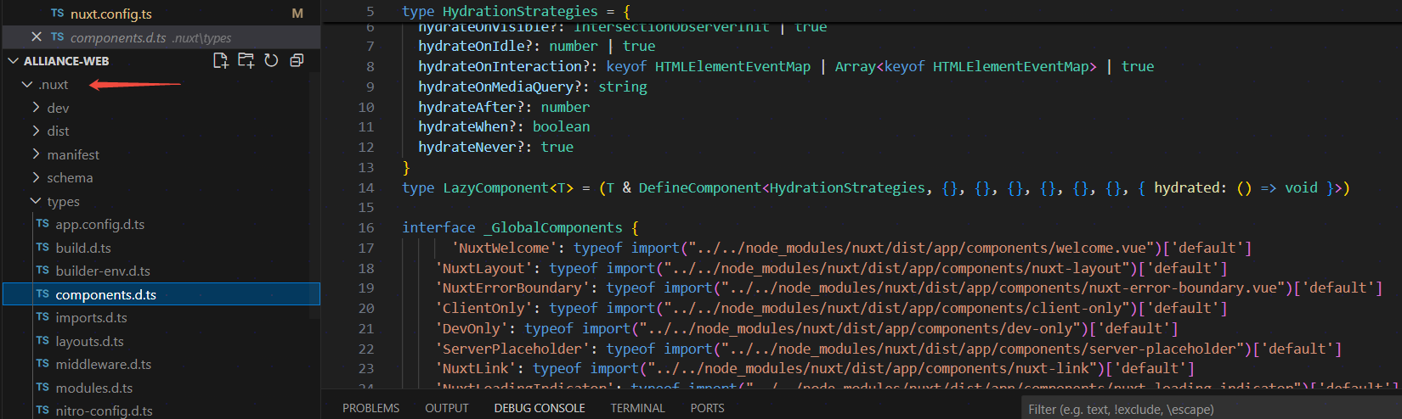
Task: Open app.config.d.ts file
Action: (99, 225)
